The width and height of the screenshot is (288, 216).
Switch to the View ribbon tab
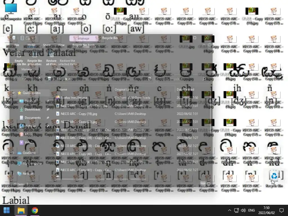pos(61,45)
